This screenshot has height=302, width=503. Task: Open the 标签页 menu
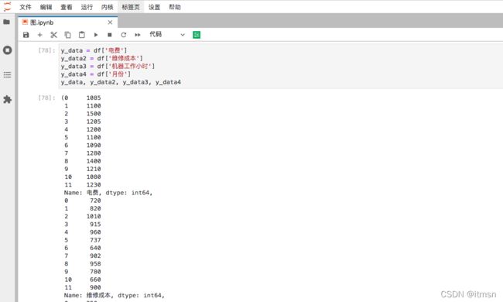(131, 7)
